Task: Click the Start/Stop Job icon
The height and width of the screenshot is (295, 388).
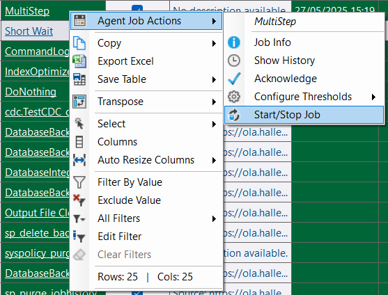Action: 234,115
